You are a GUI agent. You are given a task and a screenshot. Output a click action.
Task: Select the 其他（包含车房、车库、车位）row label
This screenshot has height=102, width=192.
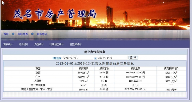38,89
